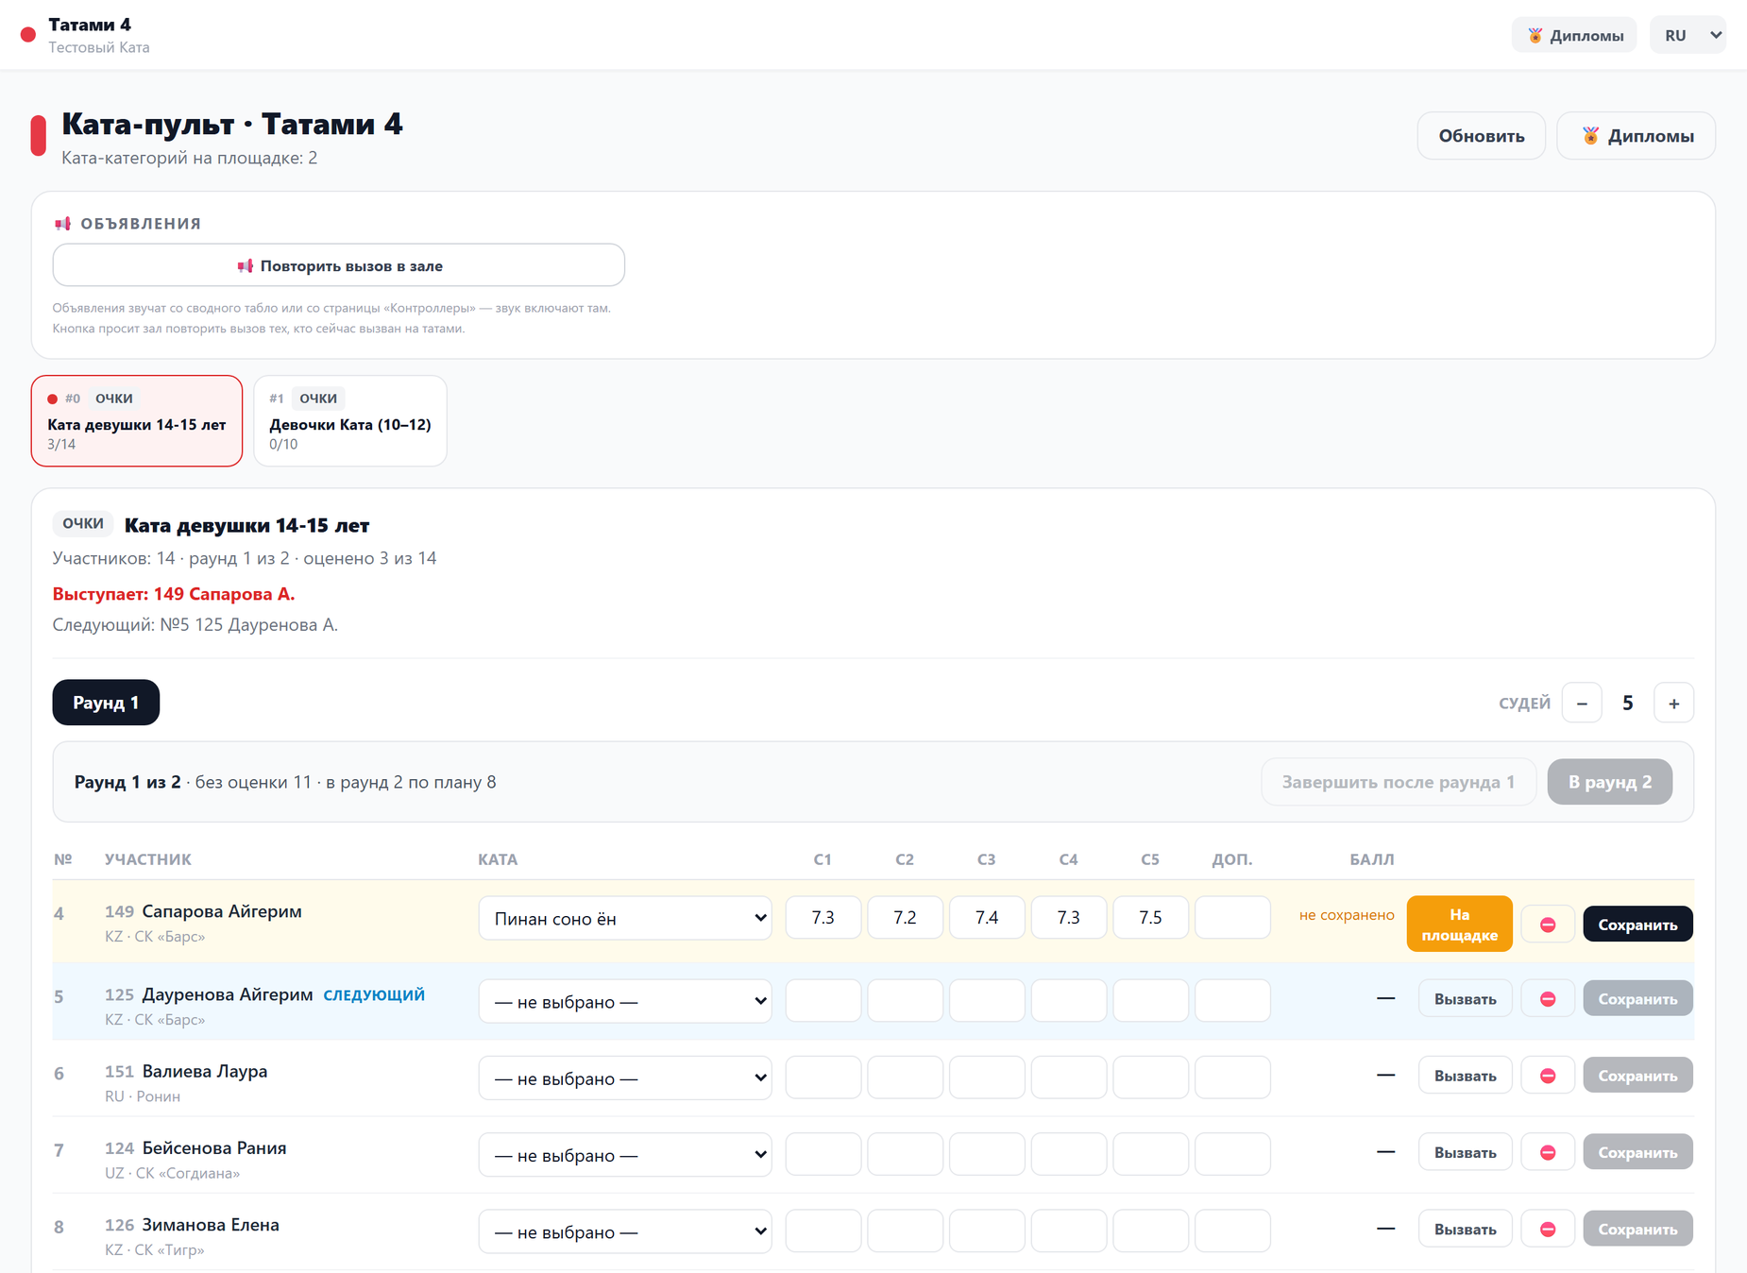
Task: Call Бейсенова Рания to the tatami
Action: (x=1465, y=1152)
